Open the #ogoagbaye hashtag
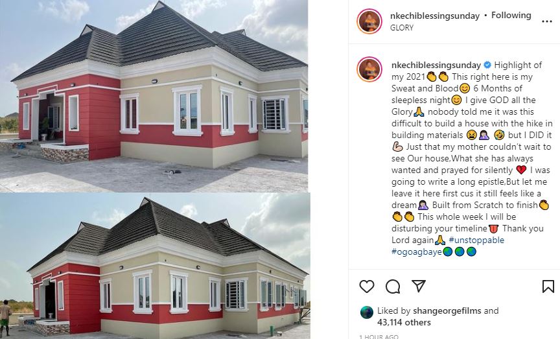 (416, 251)
